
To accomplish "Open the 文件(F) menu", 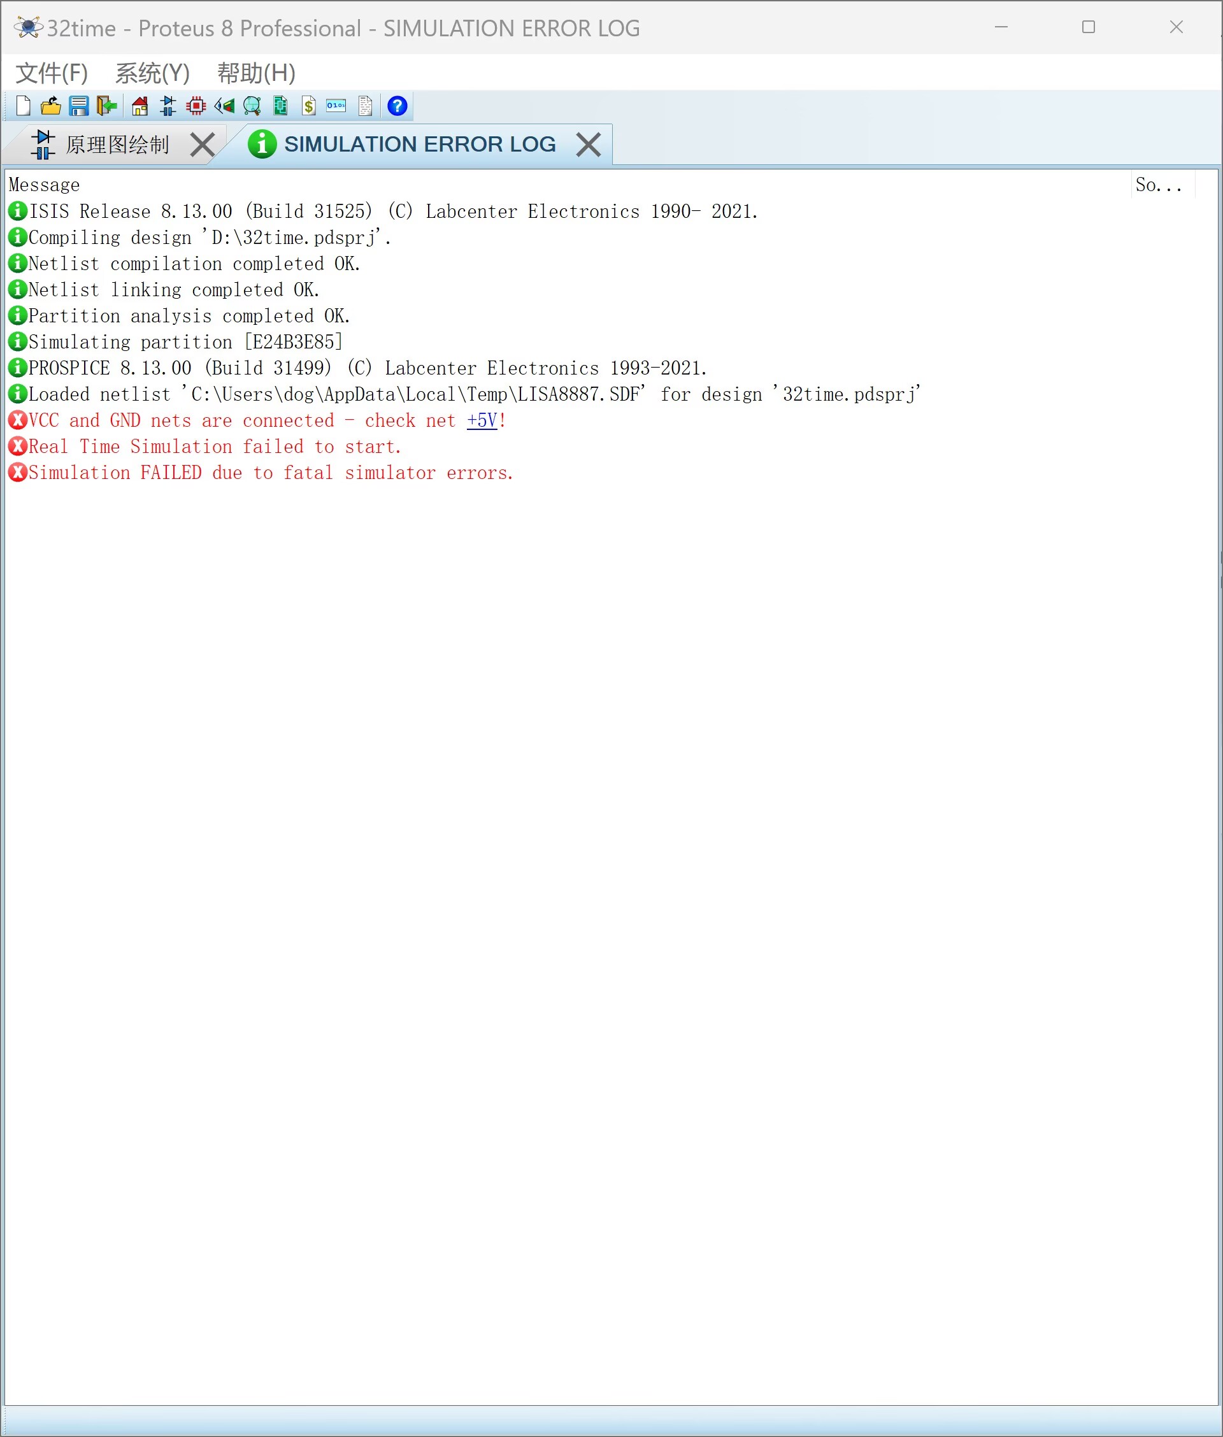I will [52, 73].
